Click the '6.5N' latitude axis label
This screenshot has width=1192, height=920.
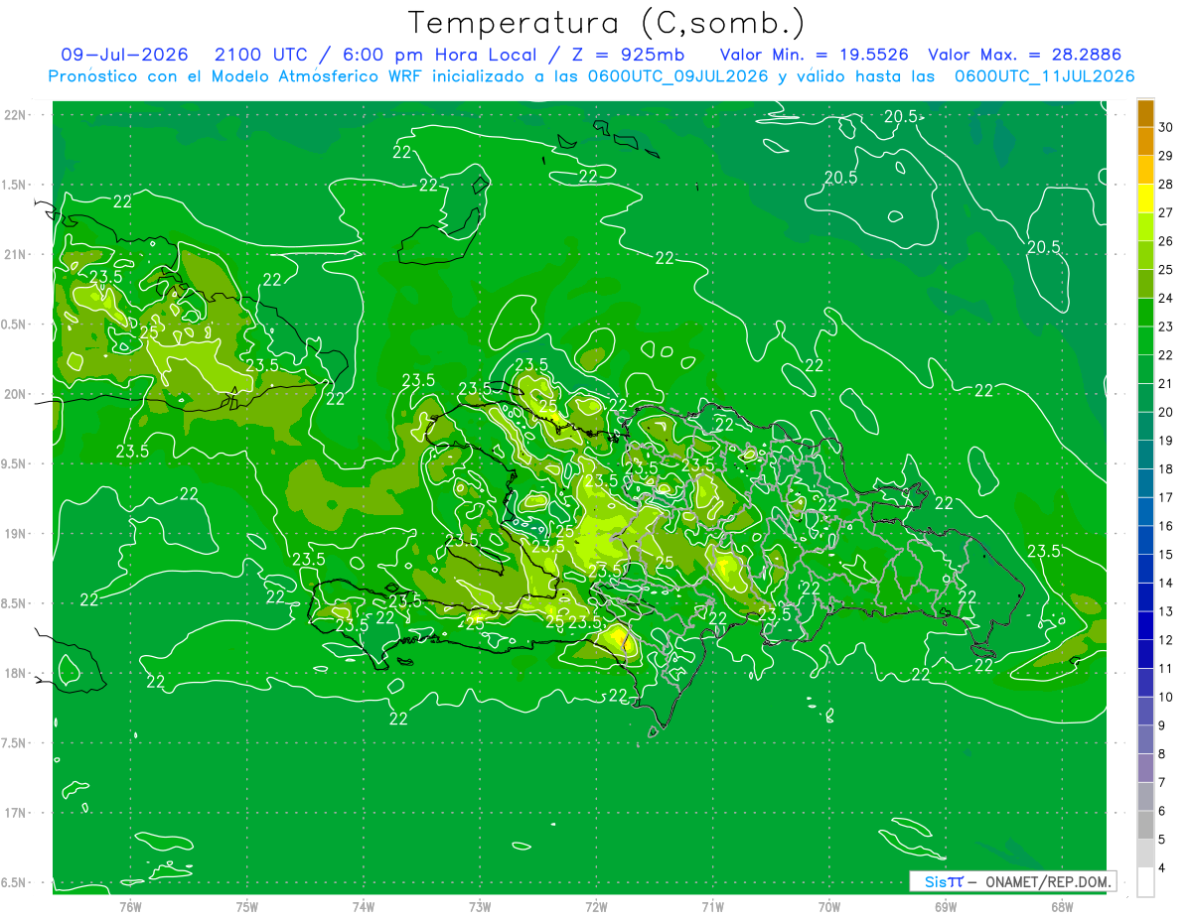14,883
